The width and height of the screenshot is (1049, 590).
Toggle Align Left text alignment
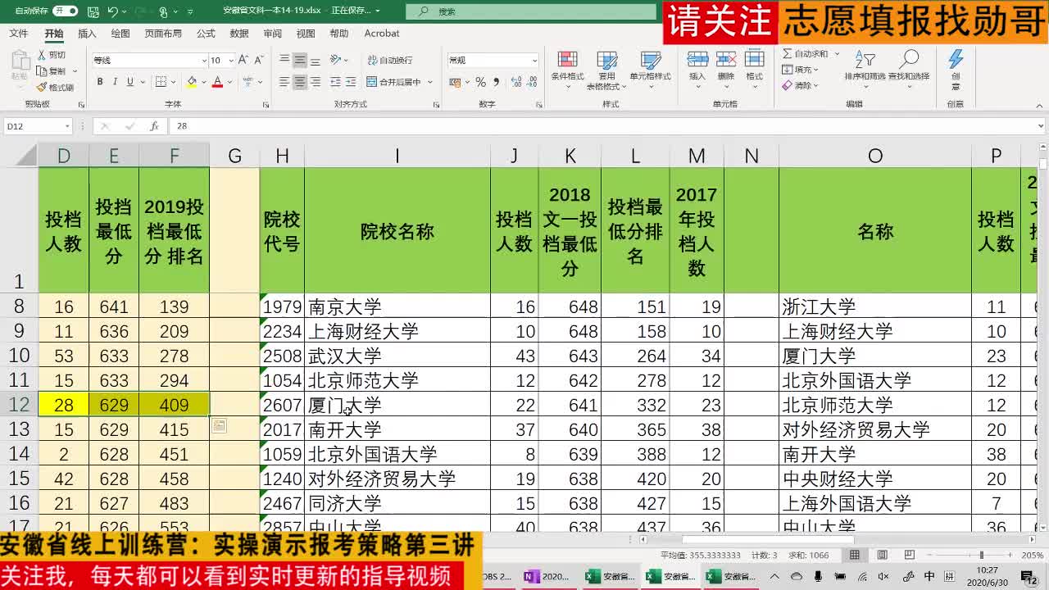tap(284, 82)
